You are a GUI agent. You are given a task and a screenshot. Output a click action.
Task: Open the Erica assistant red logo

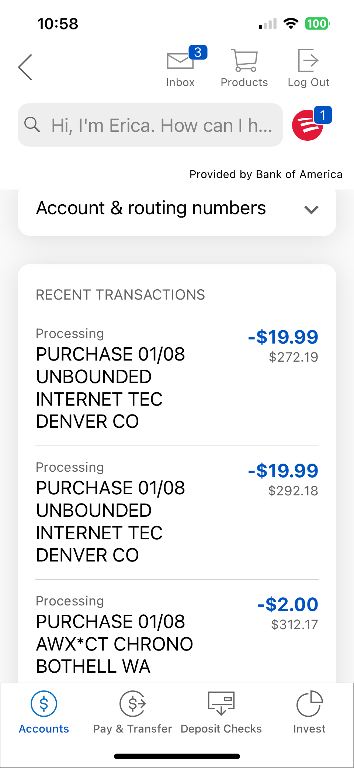coord(307,126)
